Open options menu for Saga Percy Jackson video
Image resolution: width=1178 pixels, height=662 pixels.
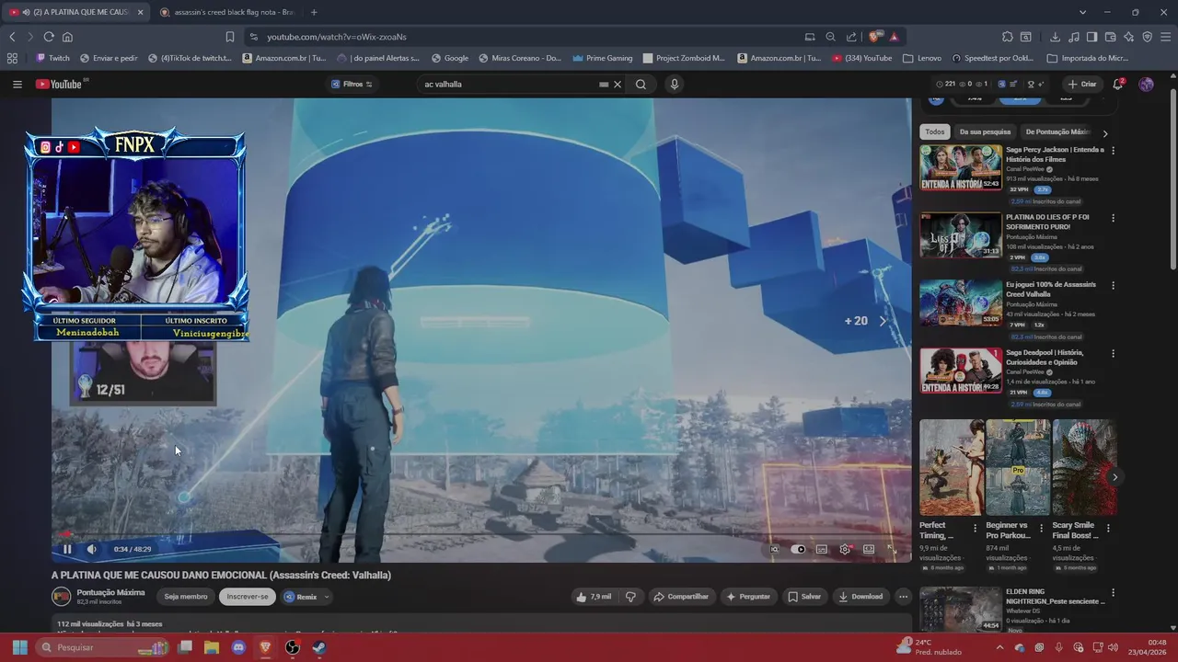pyautogui.click(x=1113, y=150)
